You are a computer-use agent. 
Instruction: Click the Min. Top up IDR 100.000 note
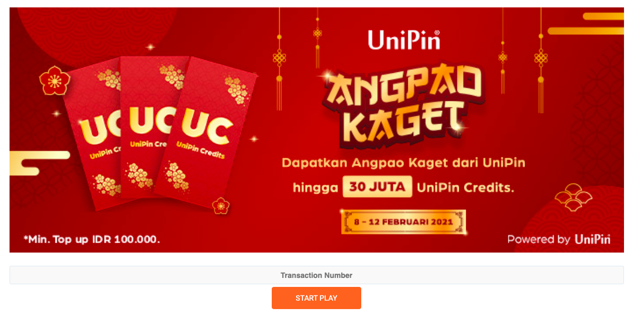tap(91, 239)
